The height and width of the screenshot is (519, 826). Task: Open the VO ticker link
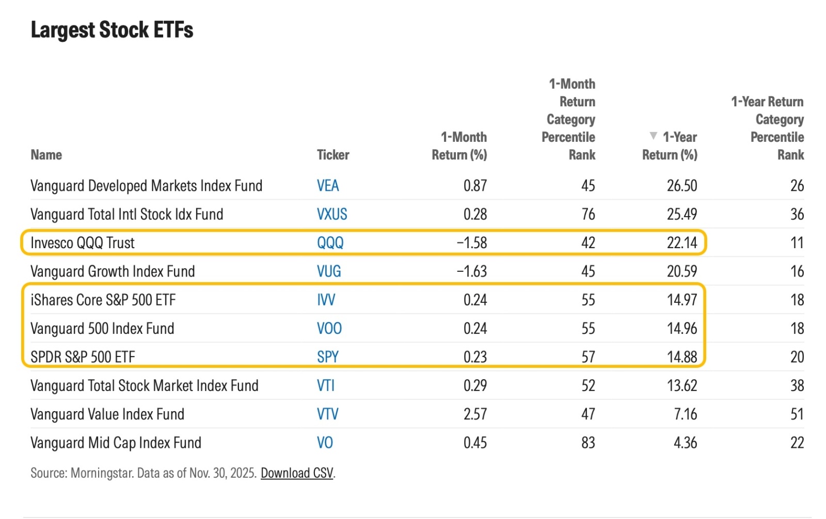325,443
